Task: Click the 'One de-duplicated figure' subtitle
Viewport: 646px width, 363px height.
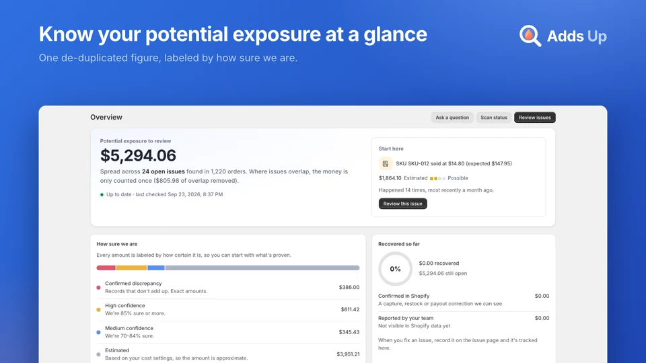Action: tap(168, 58)
